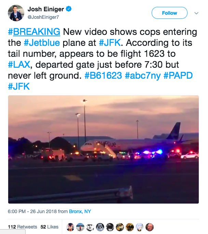Viewport: 208px width, 234px height.
Task: Open the fifth liker avatar with cap
Action: point(110,227)
